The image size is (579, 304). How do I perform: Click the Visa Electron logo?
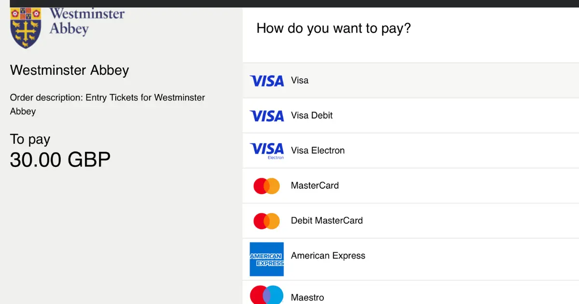267,151
